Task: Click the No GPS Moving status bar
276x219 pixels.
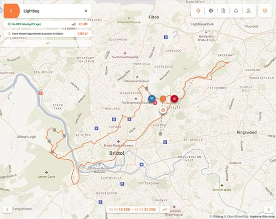Action: coord(48,24)
